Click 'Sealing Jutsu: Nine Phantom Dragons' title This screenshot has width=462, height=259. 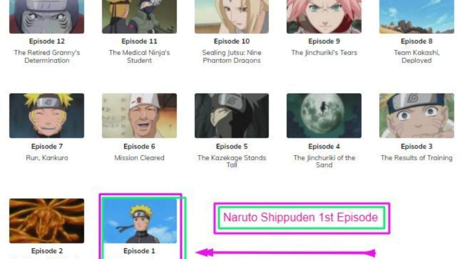click(x=231, y=56)
